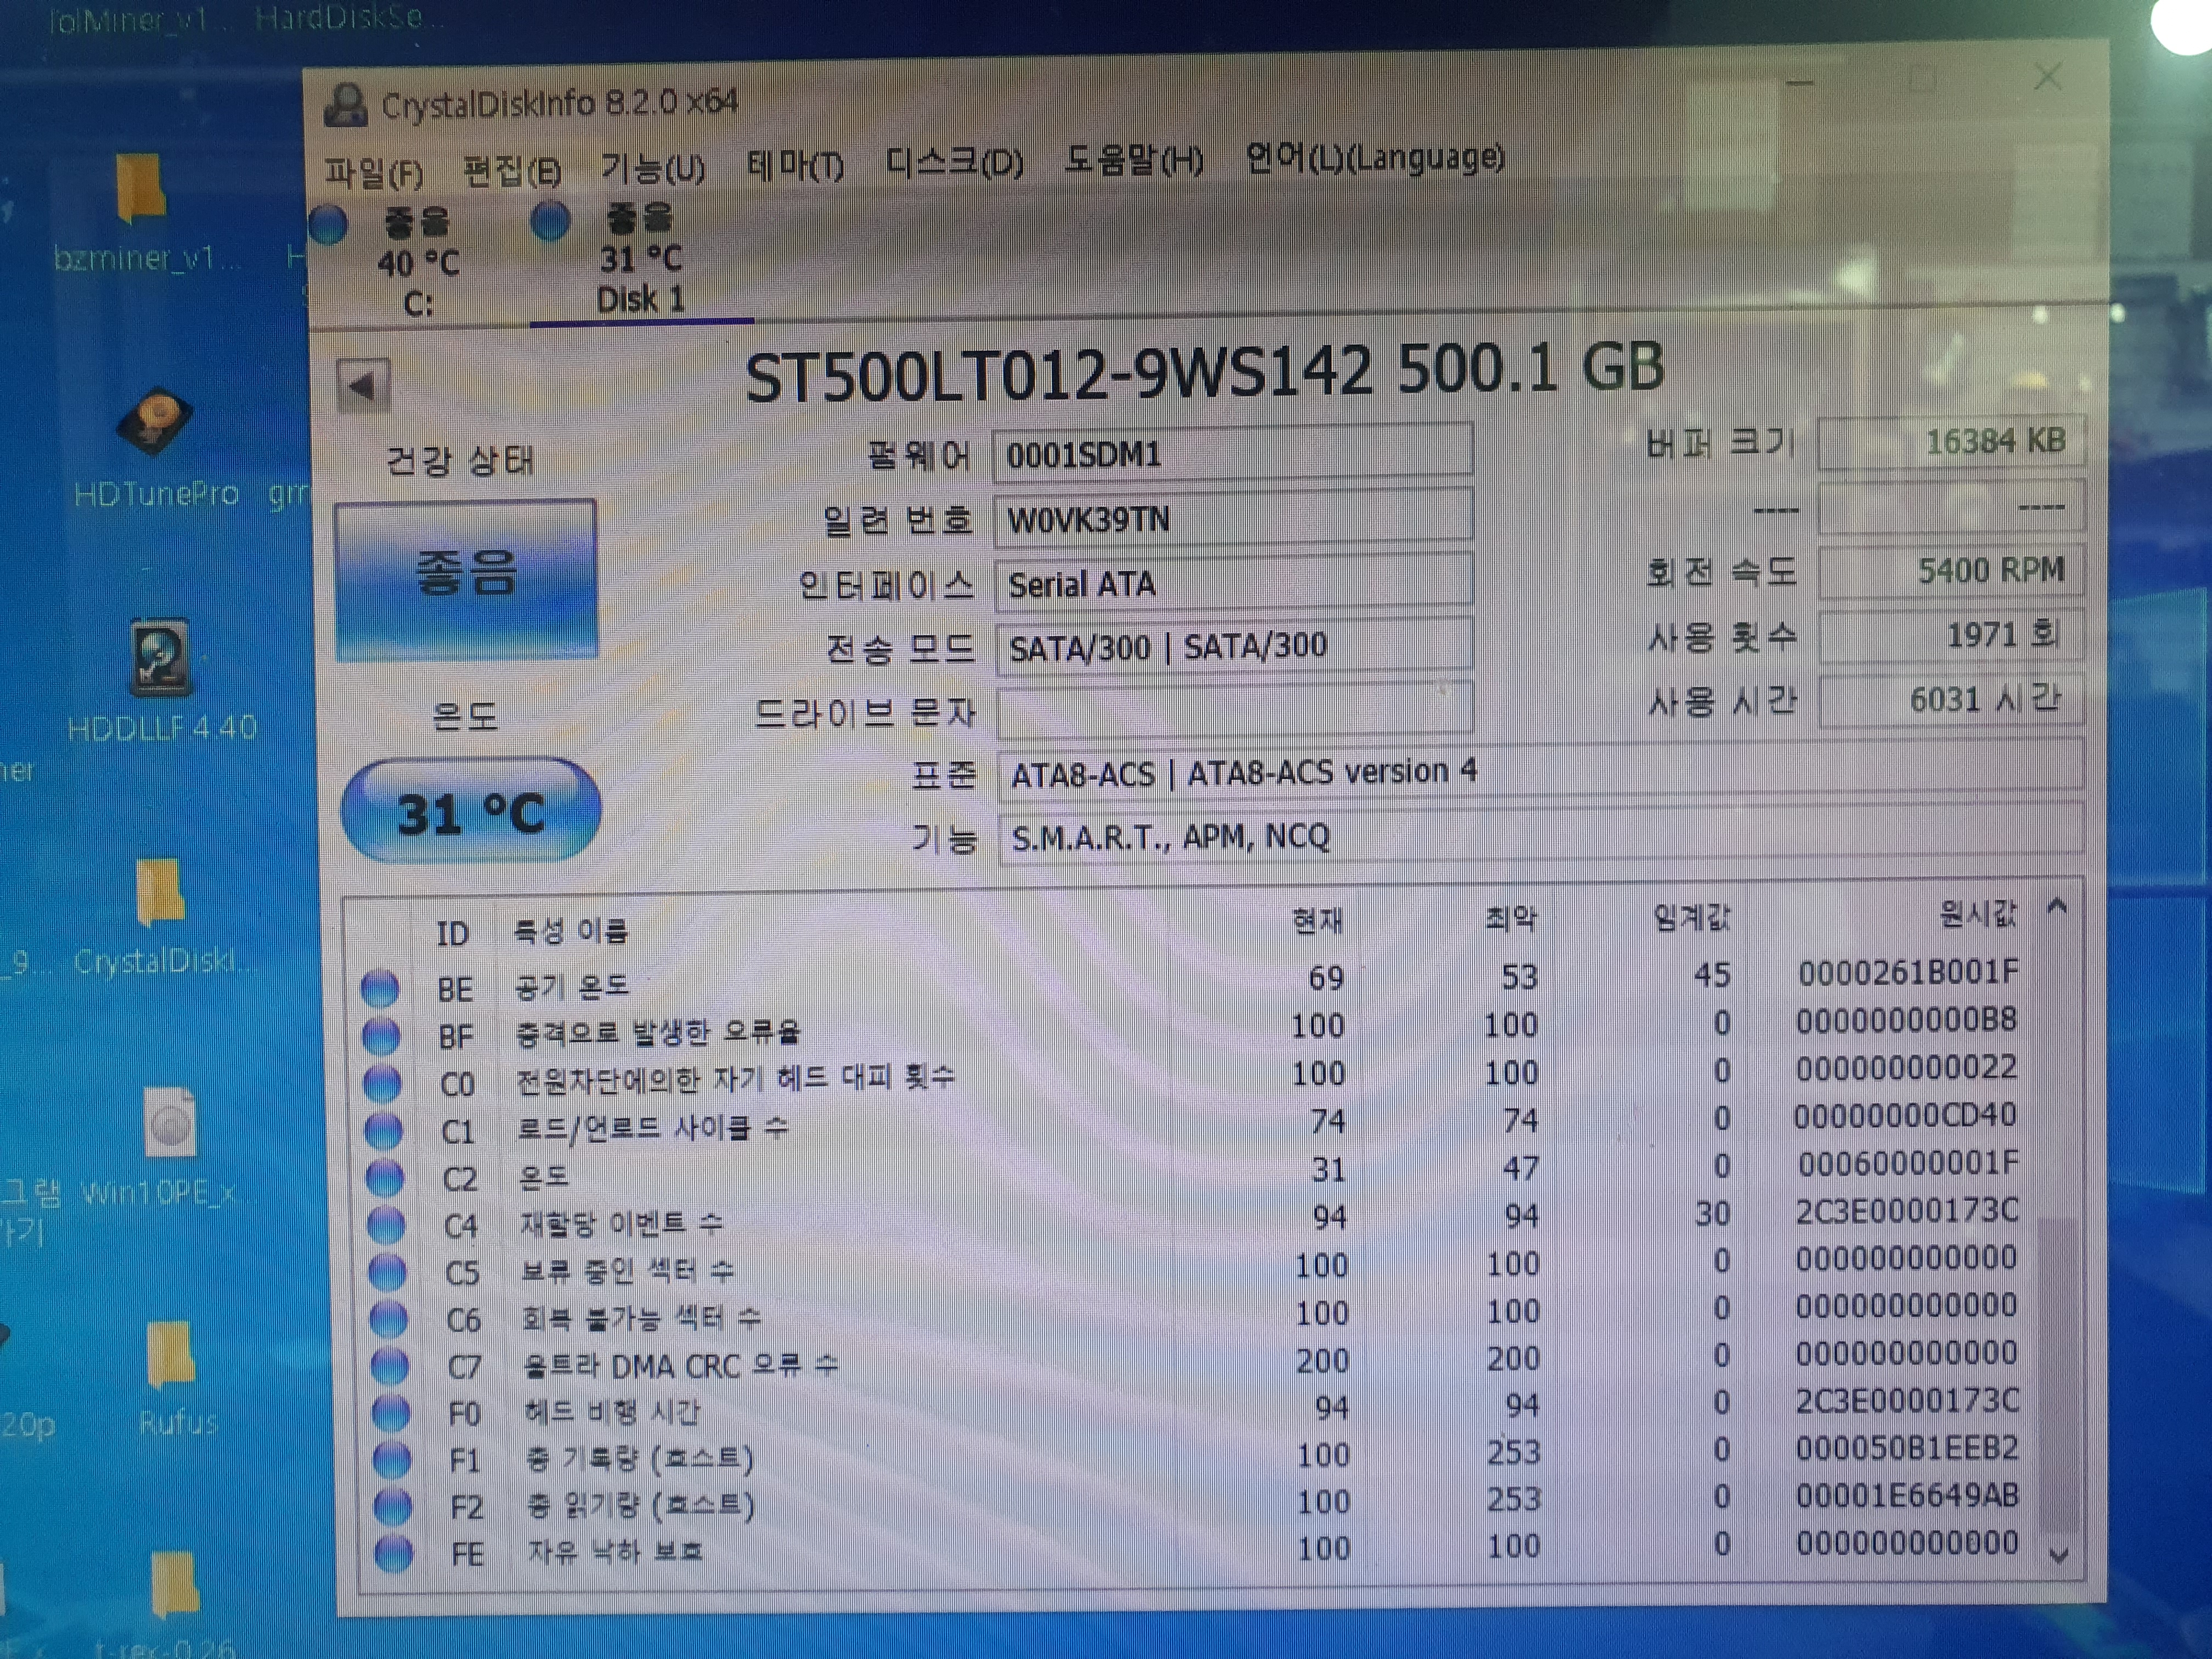The width and height of the screenshot is (2212, 1659).
Task: Click the status circle for attribute C6
Action: click(388, 1319)
